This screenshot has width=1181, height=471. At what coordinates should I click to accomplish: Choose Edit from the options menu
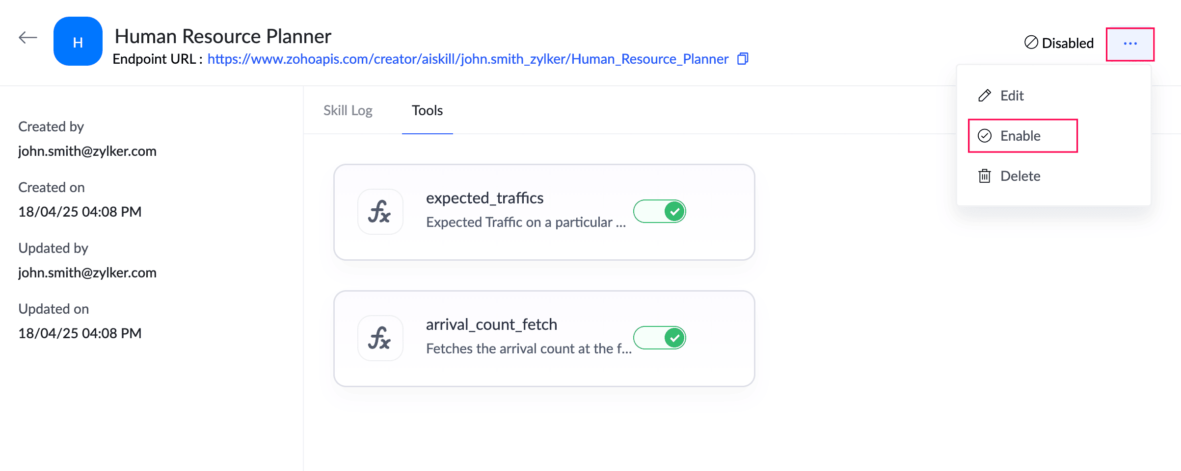(1012, 96)
